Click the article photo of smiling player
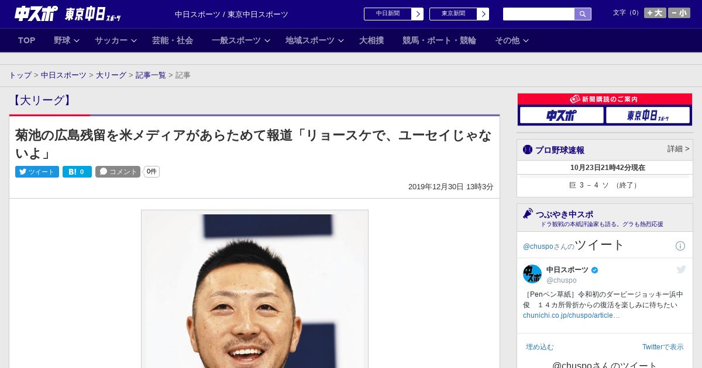Screen dimensions: 702x368 (254, 289)
